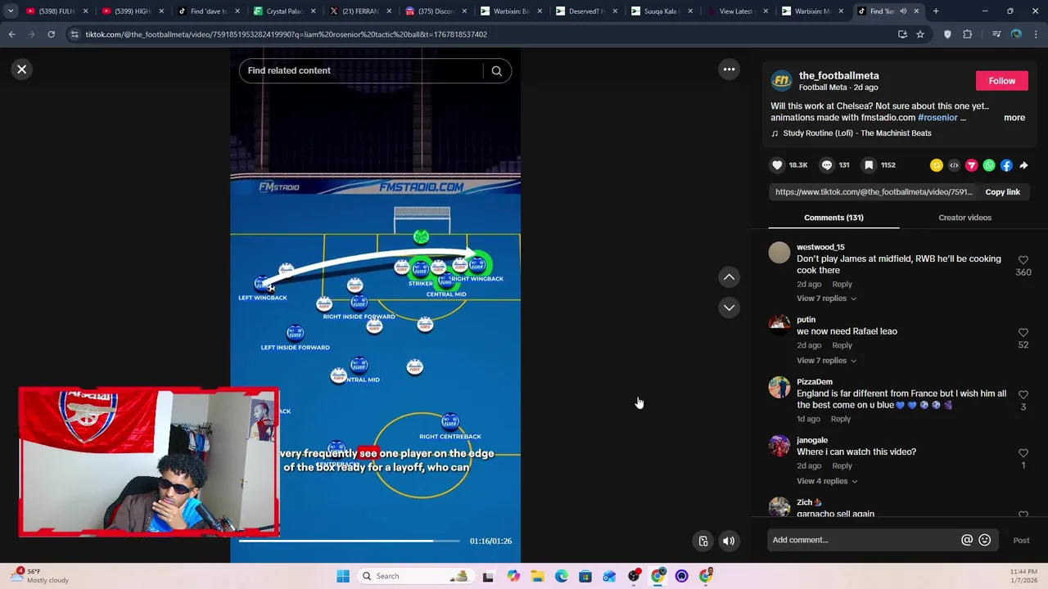Open the three-dot more options menu
The image size is (1048, 589).
point(729,70)
